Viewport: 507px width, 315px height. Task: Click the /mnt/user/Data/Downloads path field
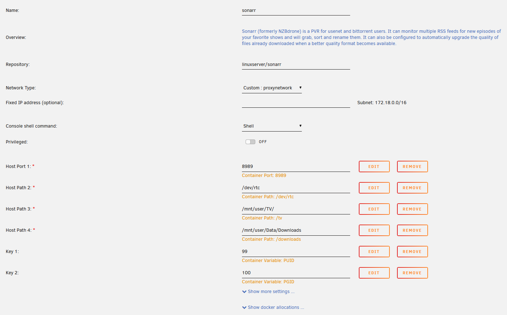tap(296, 230)
